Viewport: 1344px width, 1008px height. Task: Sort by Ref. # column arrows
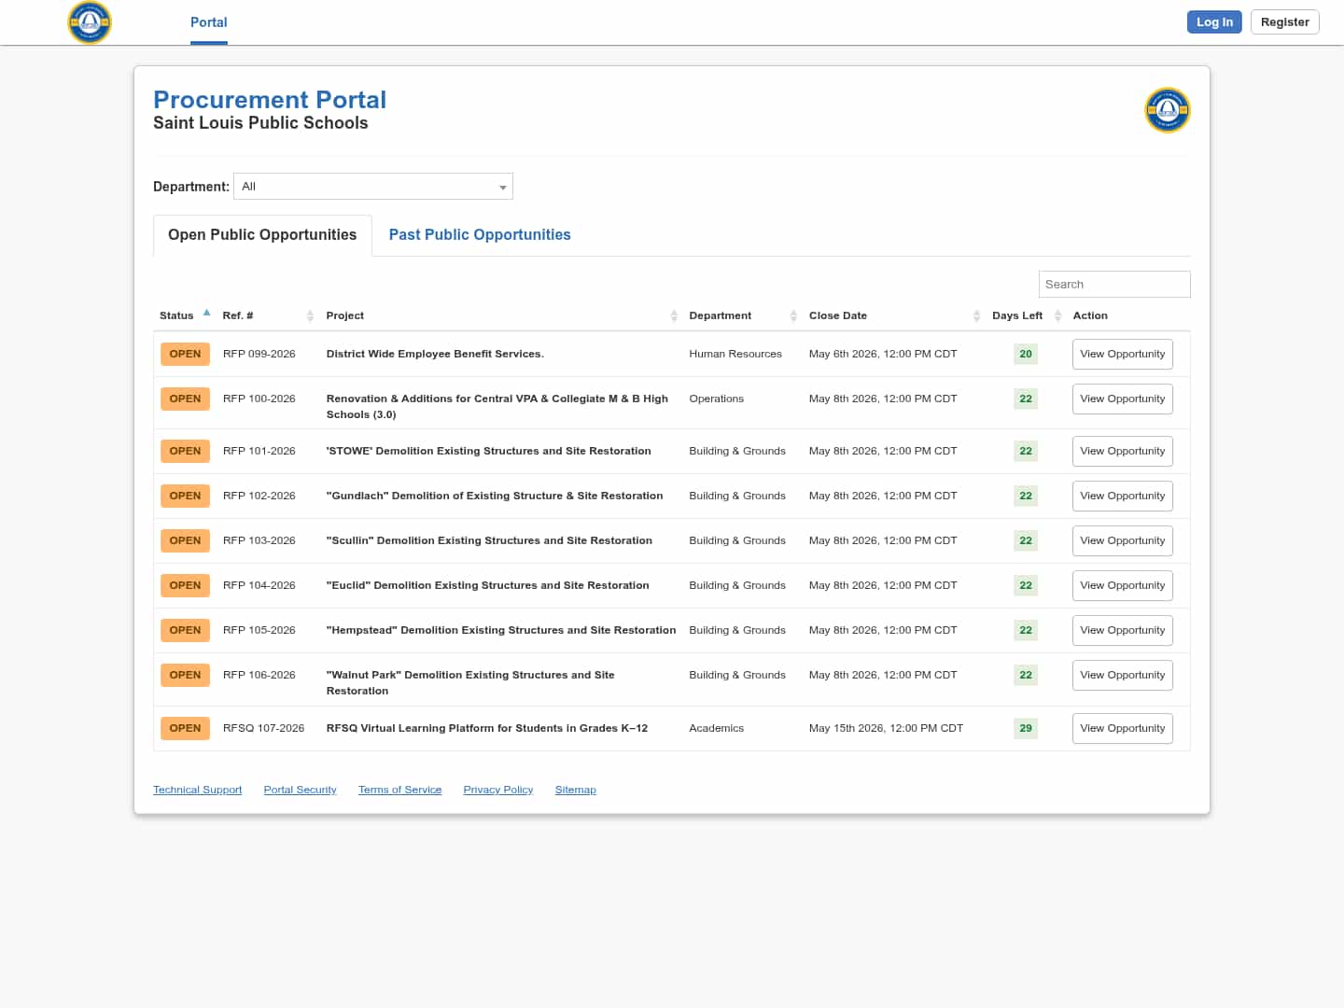310,316
